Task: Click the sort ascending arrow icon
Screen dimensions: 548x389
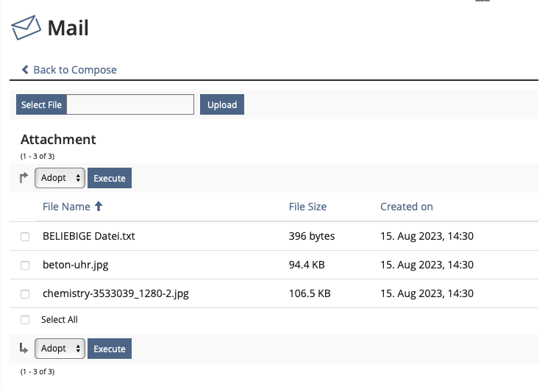Action: (99, 207)
